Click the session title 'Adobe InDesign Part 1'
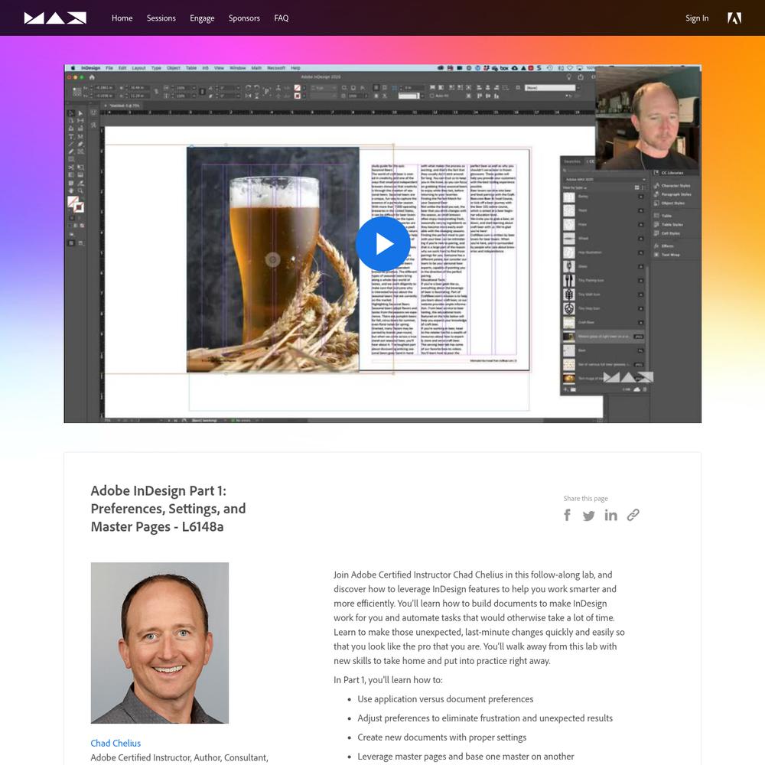 (x=168, y=509)
